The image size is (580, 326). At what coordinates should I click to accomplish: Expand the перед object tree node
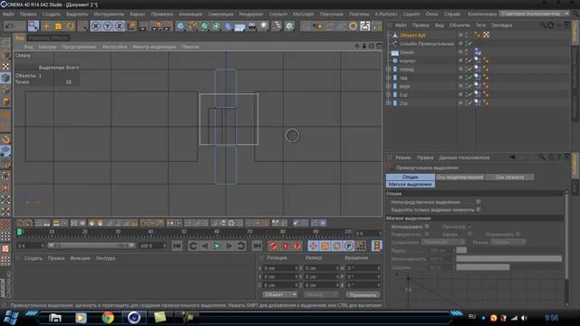389,69
